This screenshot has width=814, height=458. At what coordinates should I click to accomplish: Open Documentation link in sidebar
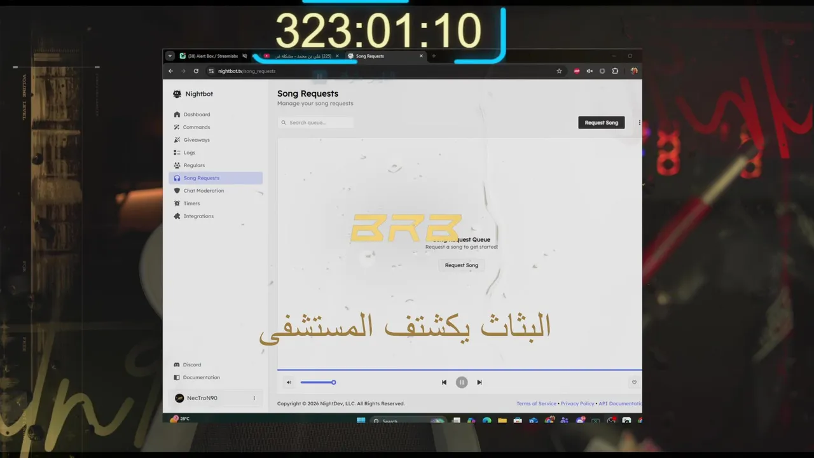tap(202, 377)
